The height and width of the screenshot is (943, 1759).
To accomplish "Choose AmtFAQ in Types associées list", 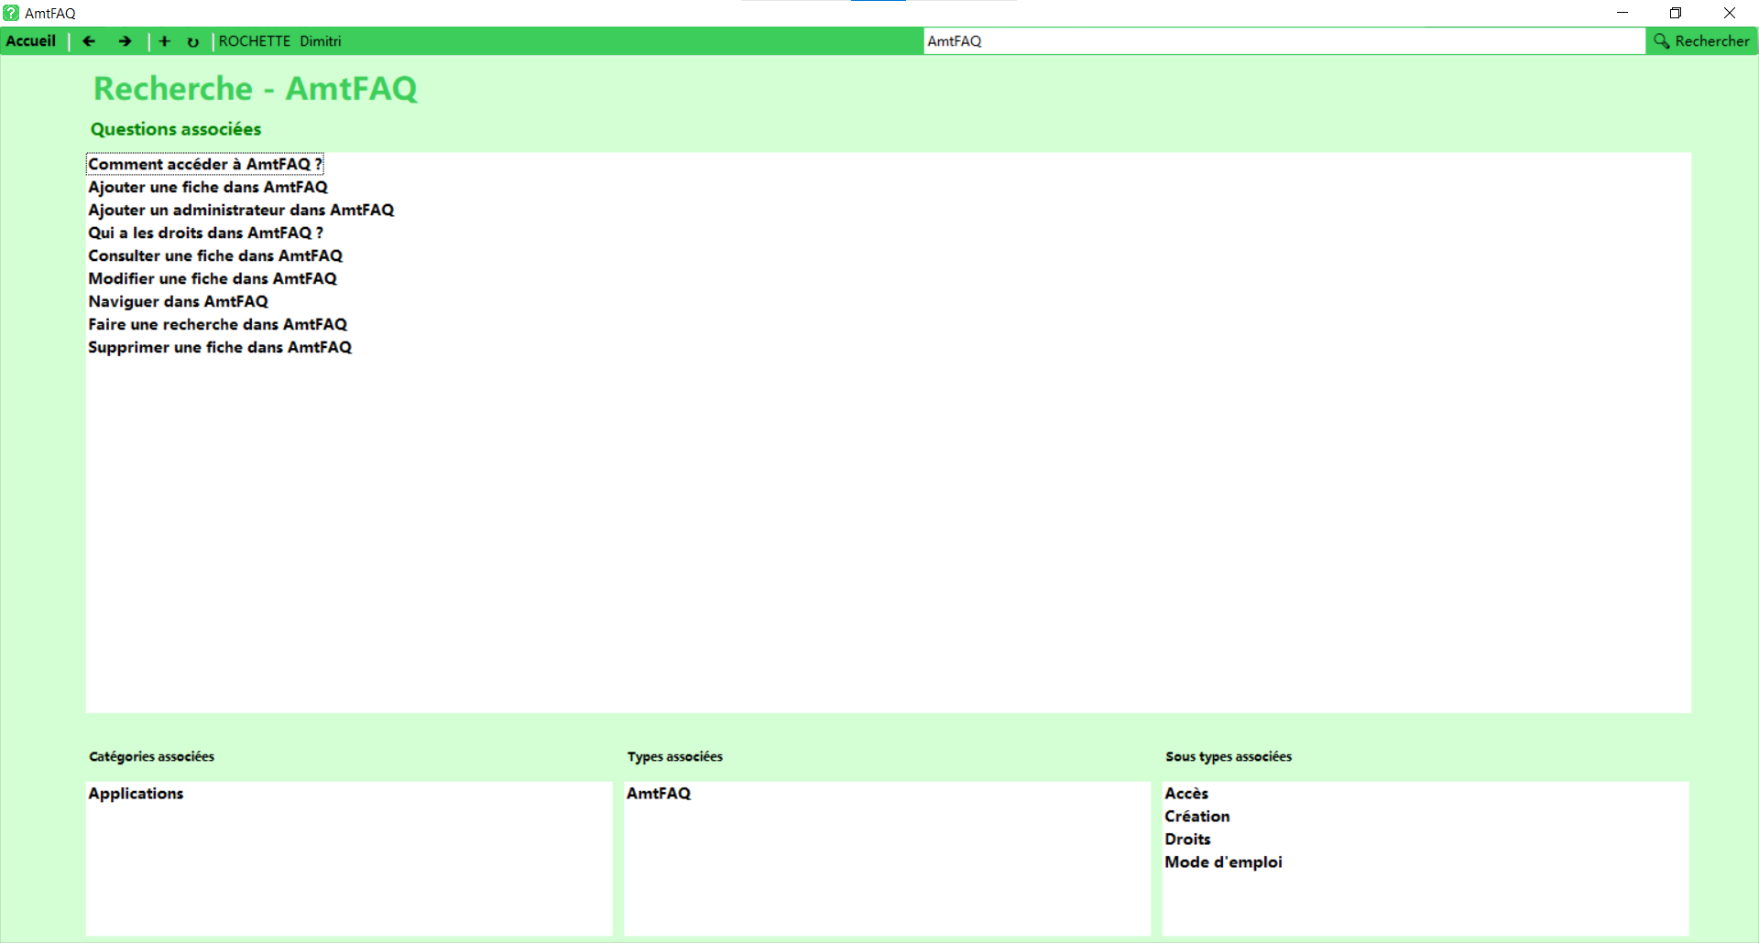I will pos(659,794).
